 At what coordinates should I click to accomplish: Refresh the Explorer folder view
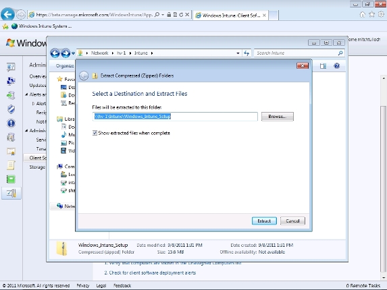[x=247, y=53]
